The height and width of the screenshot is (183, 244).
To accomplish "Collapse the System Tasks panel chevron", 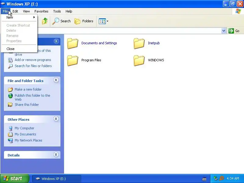I will point(56,41).
